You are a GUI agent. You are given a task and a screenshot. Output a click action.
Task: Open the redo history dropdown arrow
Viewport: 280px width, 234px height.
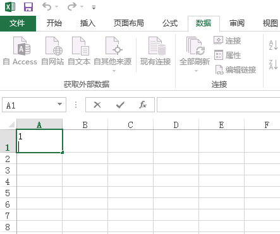click(82, 7)
